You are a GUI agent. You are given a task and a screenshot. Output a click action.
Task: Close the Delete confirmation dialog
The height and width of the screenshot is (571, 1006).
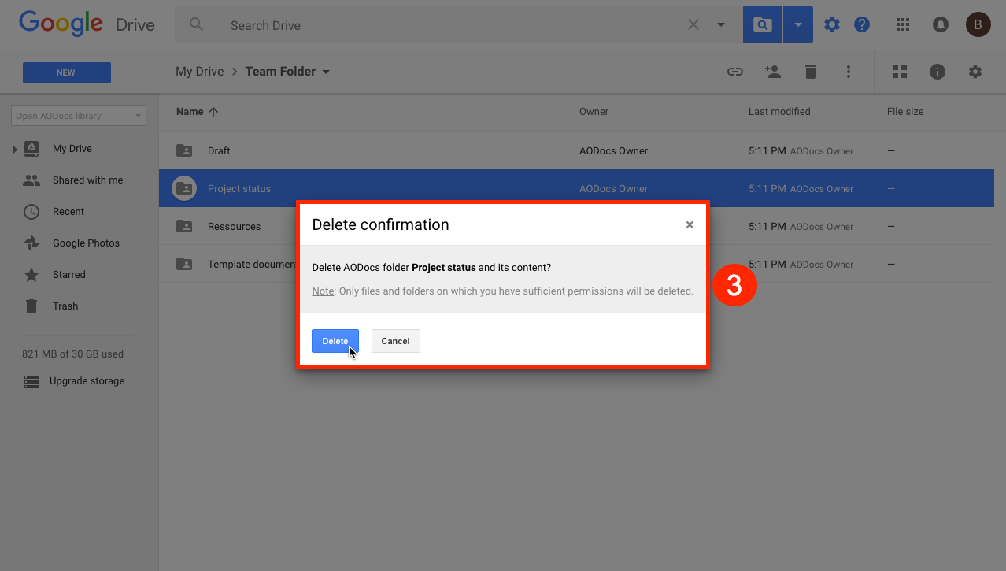tap(690, 224)
